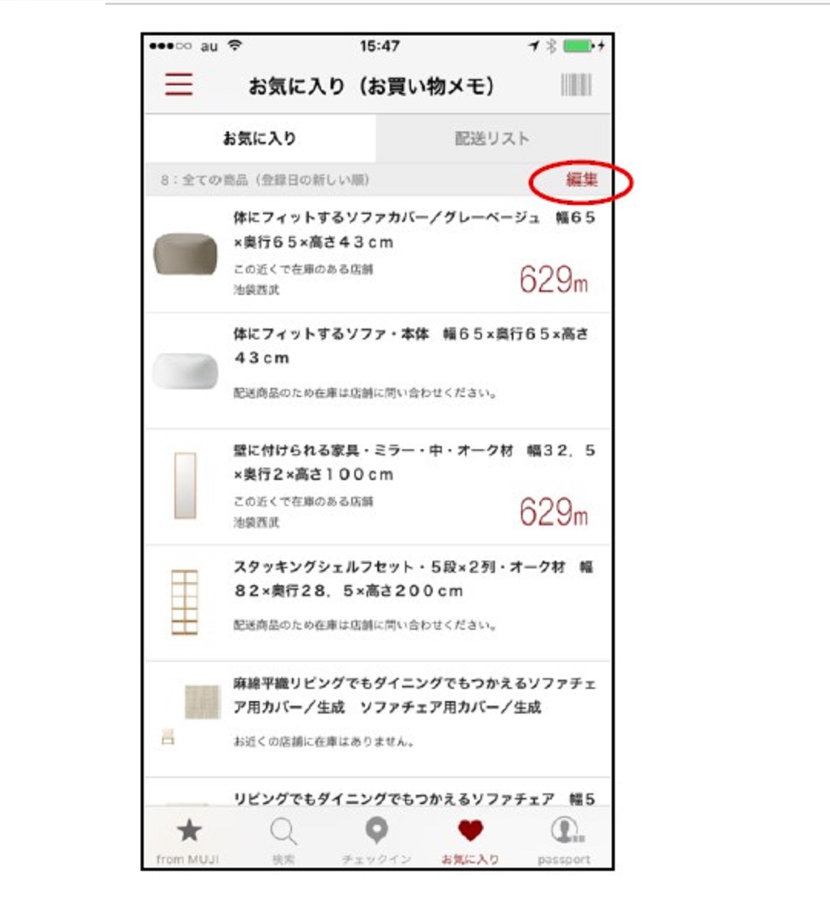Open the passport profile icon
The width and height of the screenshot is (830, 897).
click(x=566, y=830)
